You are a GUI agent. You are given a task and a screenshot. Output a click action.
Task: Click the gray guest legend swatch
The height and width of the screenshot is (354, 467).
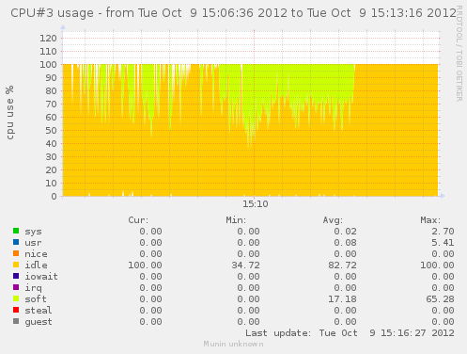[16, 321]
